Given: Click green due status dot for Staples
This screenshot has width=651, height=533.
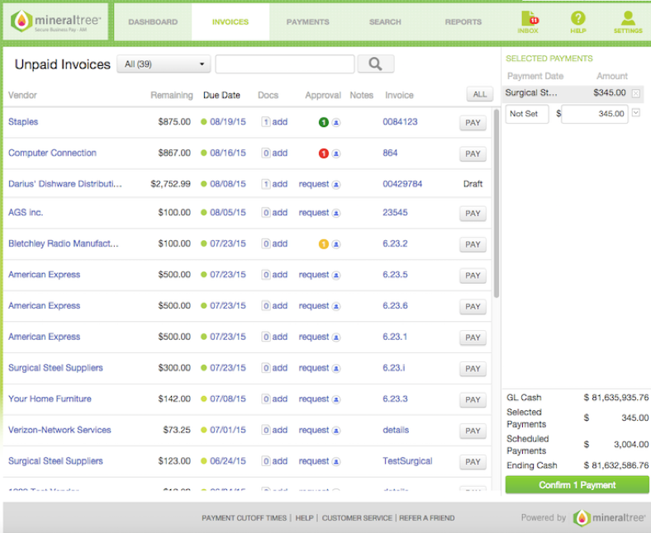Looking at the screenshot, I should point(203,122).
